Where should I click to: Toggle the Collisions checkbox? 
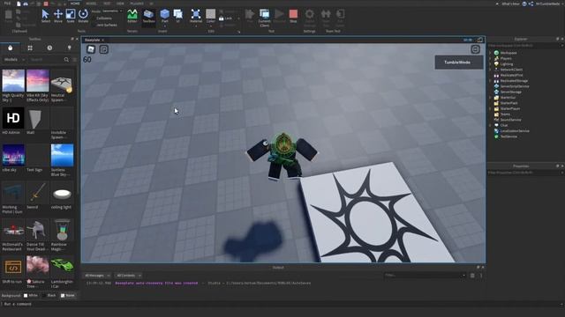[102, 18]
